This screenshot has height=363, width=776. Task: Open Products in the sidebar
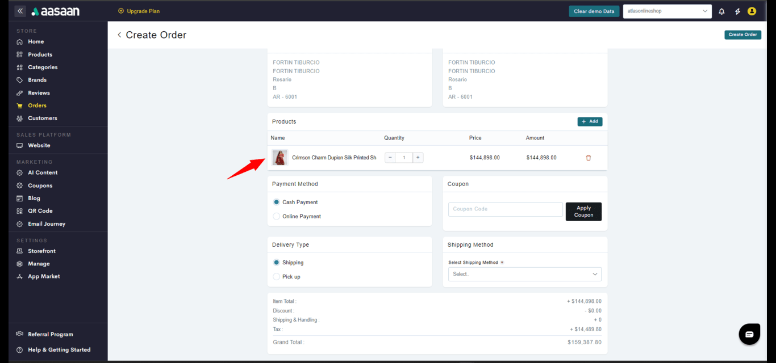(x=40, y=54)
